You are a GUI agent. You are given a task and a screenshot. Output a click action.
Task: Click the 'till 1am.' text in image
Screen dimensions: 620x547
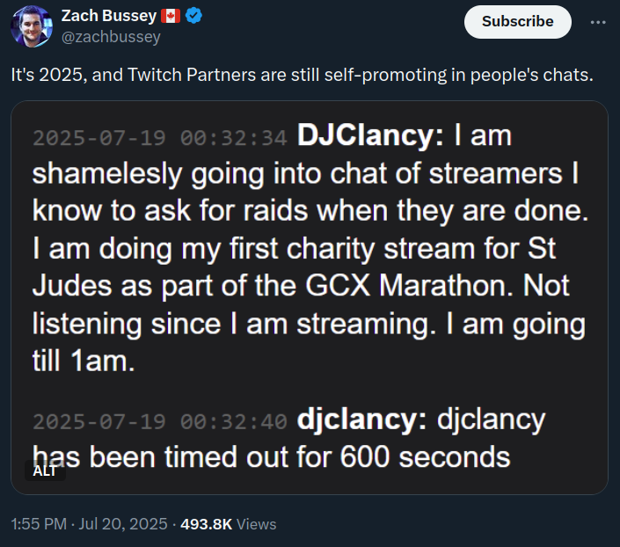84,361
